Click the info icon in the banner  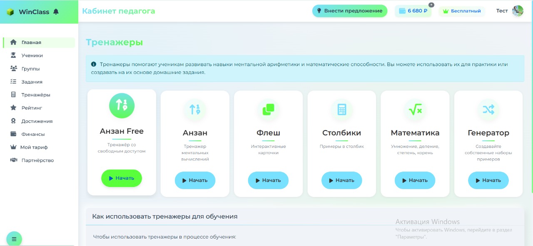(x=93, y=64)
